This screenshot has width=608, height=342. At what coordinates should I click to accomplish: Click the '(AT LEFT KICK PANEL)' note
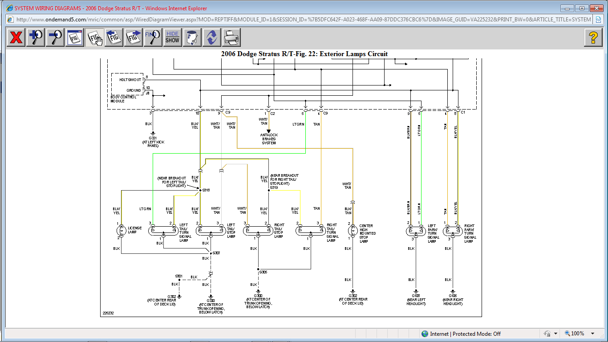(x=153, y=143)
